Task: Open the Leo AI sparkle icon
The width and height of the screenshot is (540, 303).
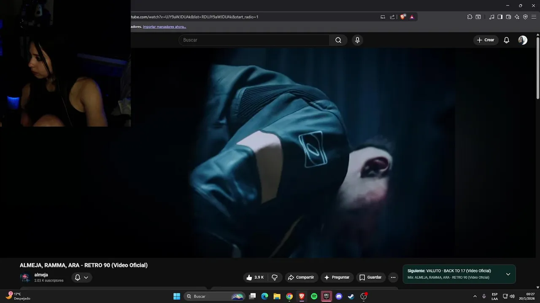Action: point(517,17)
